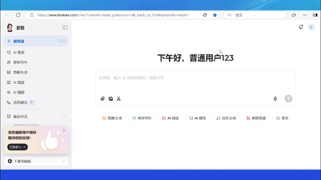Open 图像生成 in sidebar
Screen dimensions: 321x180
point(36,72)
